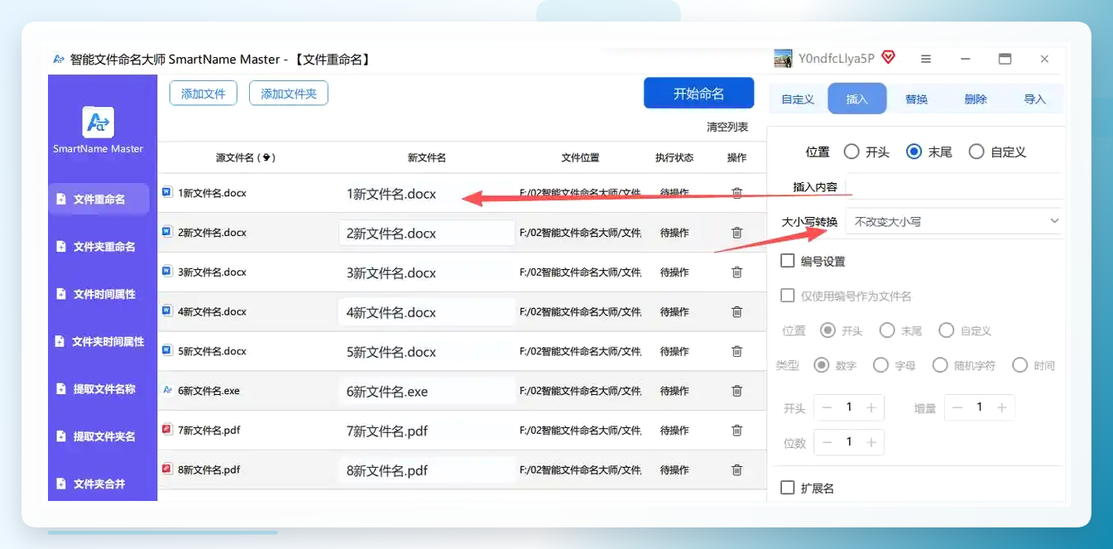Open 提取文件夹名 in the sidebar
Image resolution: width=1113 pixels, height=549 pixels.
click(x=98, y=436)
